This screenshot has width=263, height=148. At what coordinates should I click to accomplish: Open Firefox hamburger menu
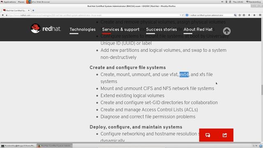pos(260,15)
